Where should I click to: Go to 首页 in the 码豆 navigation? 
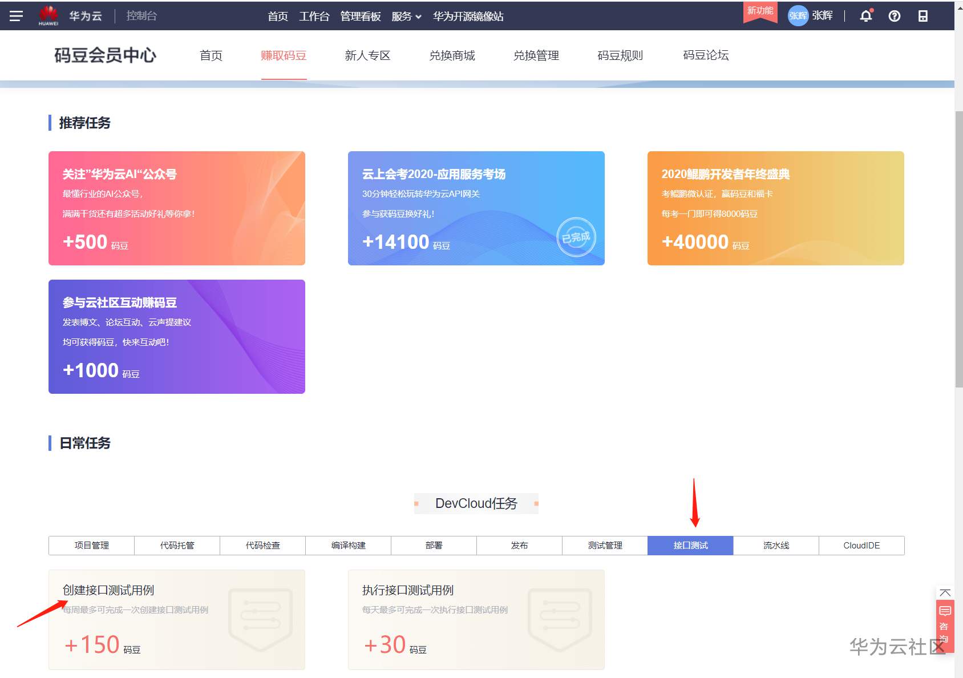(211, 55)
